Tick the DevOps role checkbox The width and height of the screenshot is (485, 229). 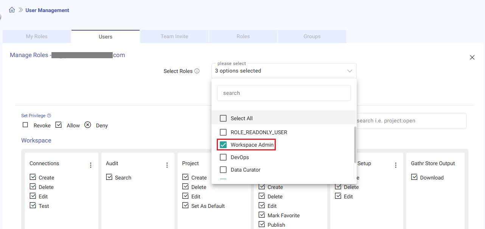(223, 157)
